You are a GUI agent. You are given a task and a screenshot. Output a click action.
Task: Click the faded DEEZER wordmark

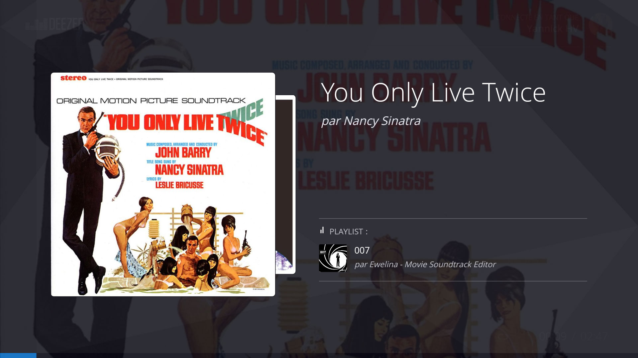tap(66, 25)
